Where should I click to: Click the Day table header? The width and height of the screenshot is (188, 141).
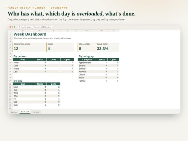[x=23, y=84]
